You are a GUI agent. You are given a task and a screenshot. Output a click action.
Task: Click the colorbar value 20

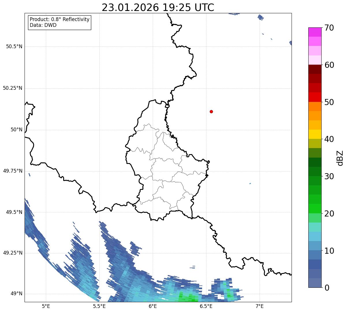click(329, 214)
